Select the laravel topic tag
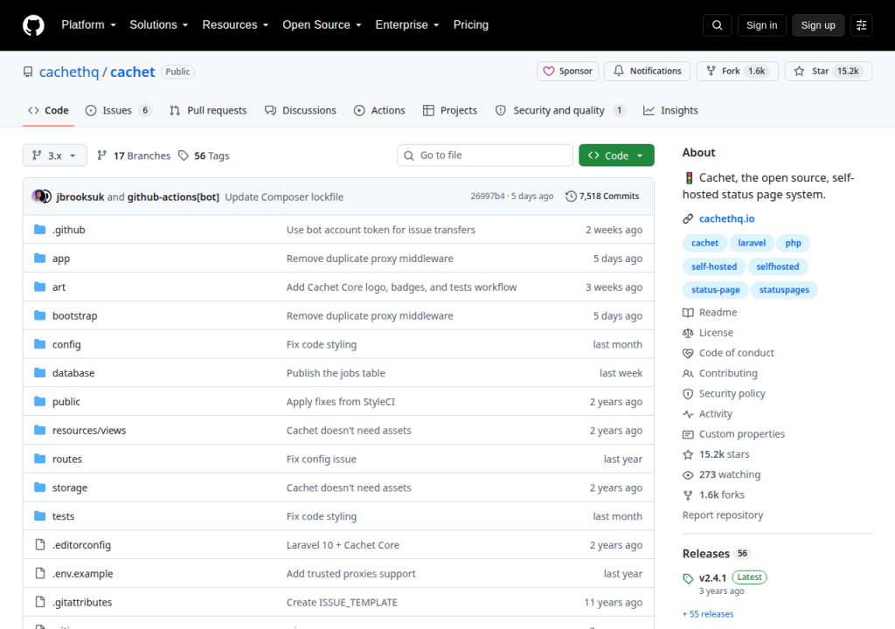Screen dimensions: 895x629 (752, 243)
